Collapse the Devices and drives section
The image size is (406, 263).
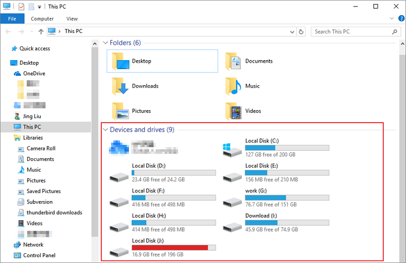(105, 130)
